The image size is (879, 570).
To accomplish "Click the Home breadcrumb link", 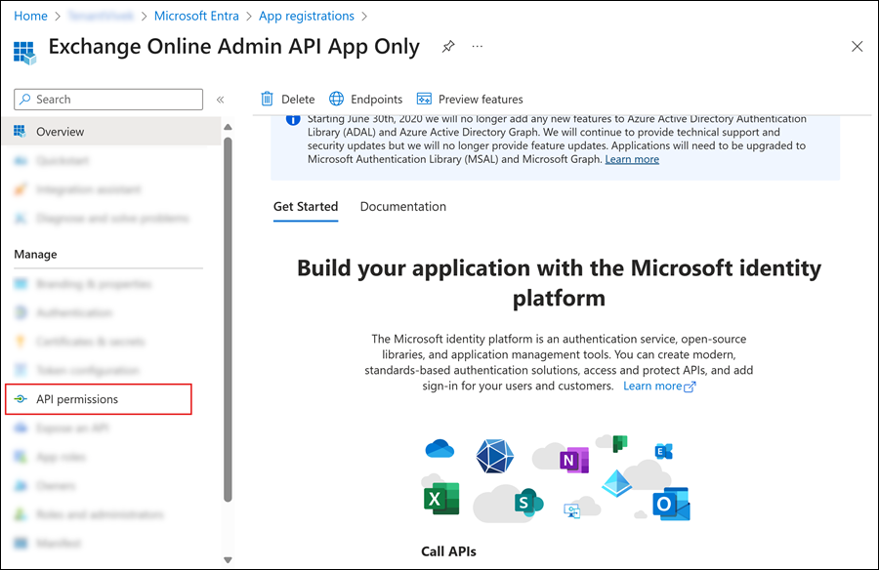I will pyautogui.click(x=30, y=17).
